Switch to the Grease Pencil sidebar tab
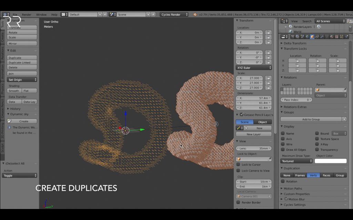The height and width of the screenshot is (220, 353). point(2,109)
